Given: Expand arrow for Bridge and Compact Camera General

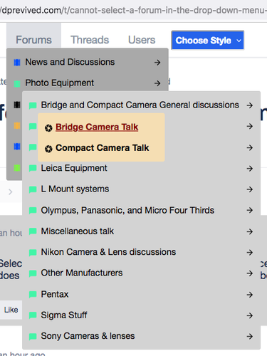Looking at the screenshot, I should (249, 105).
